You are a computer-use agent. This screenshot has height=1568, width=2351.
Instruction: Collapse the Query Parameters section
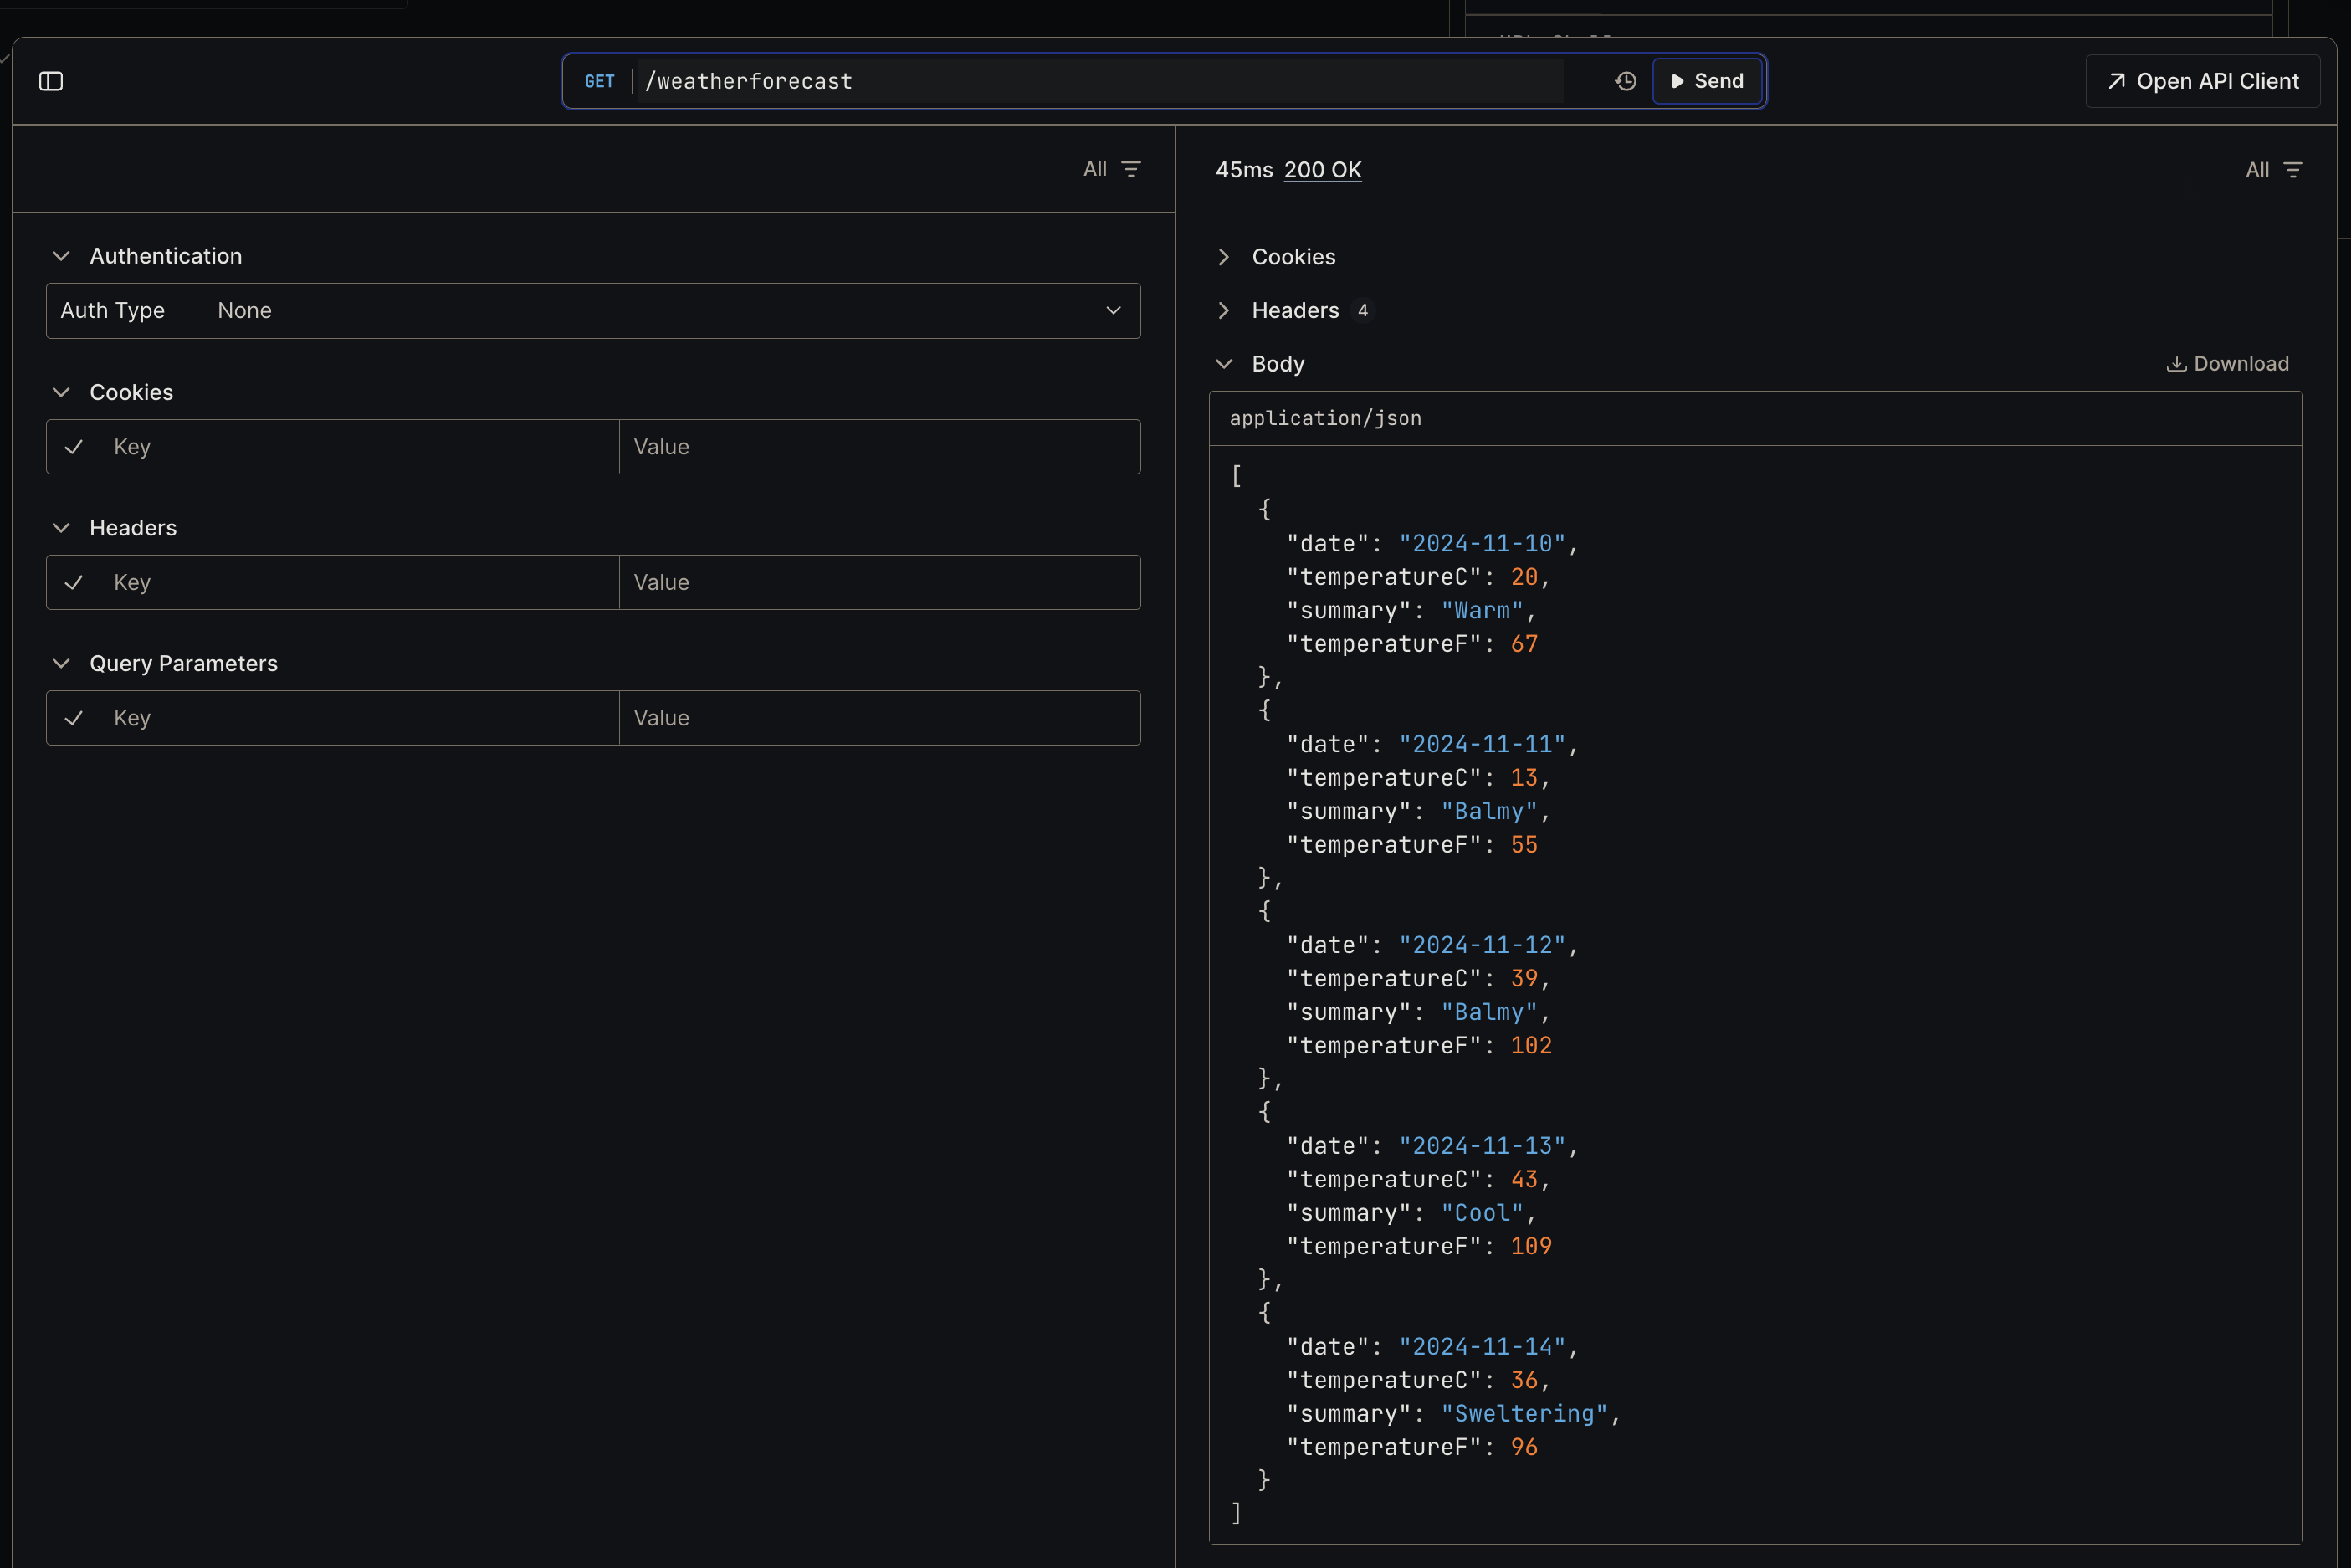pos(164,664)
